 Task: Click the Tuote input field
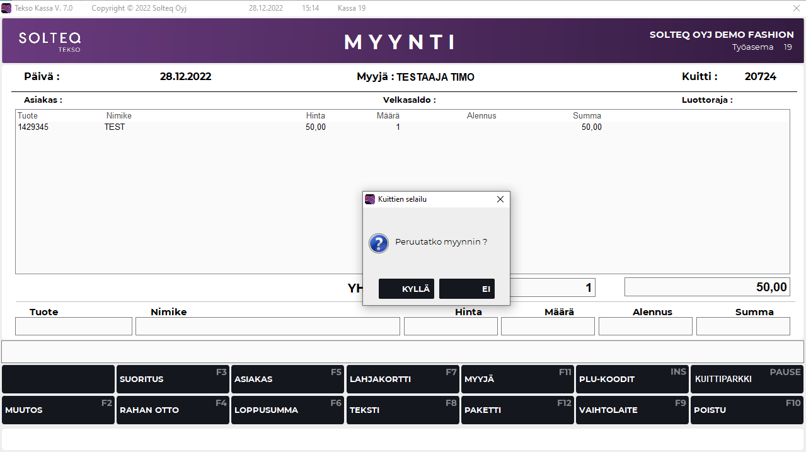(74, 326)
